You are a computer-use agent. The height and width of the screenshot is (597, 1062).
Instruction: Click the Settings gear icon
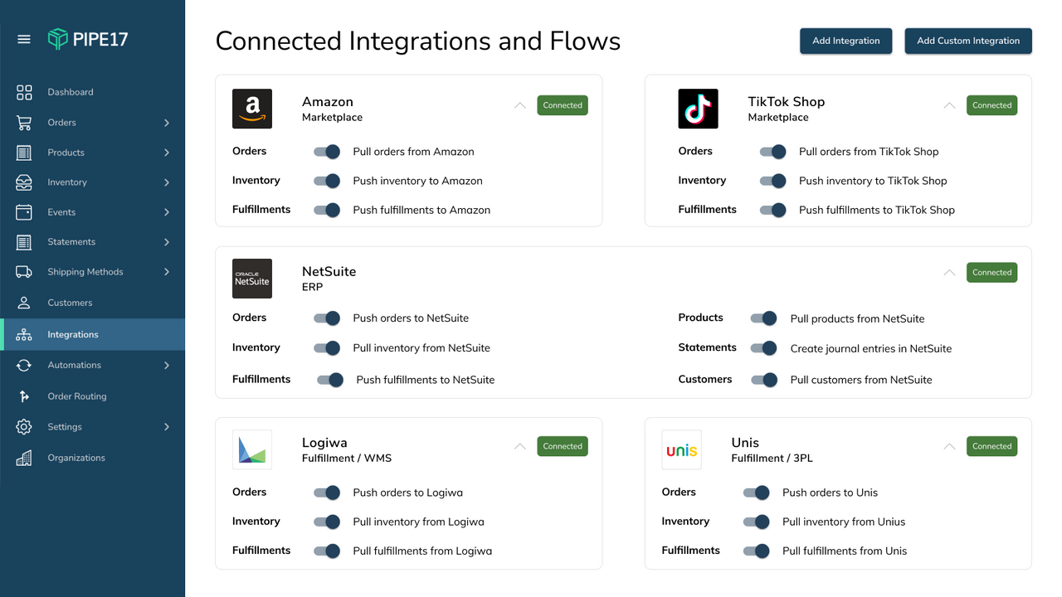coord(24,427)
